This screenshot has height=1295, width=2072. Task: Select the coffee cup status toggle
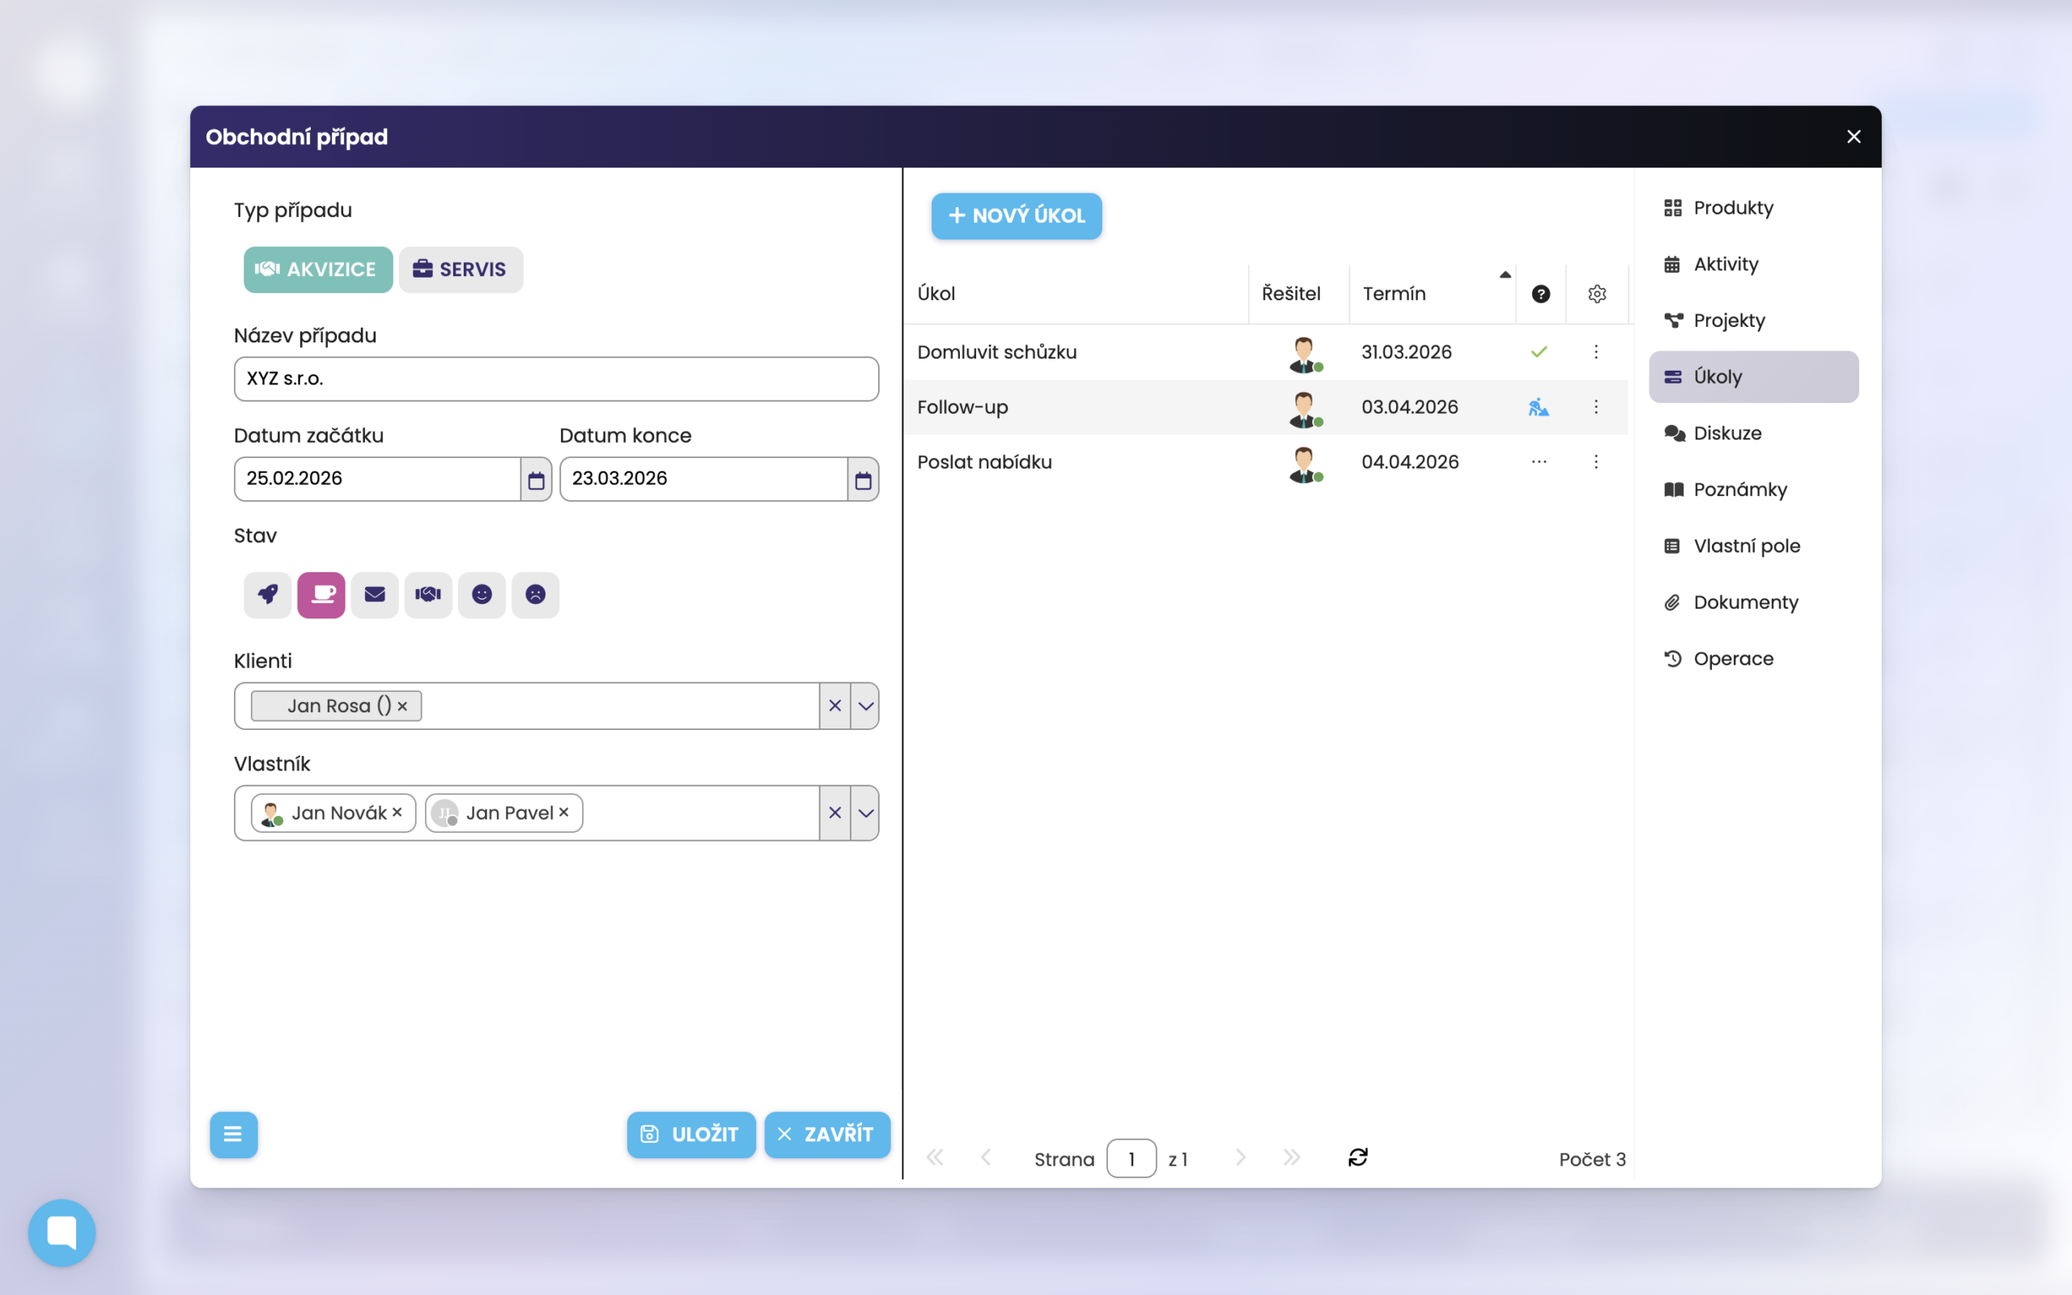pos(321,594)
